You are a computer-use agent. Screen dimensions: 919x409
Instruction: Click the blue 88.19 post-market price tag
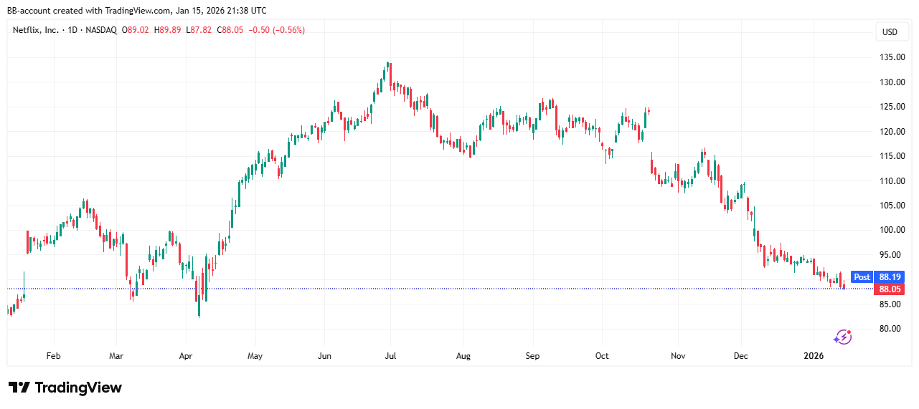pyautogui.click(x=890, y=277)
